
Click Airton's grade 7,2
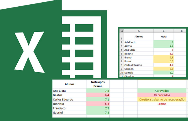point(163,46)
